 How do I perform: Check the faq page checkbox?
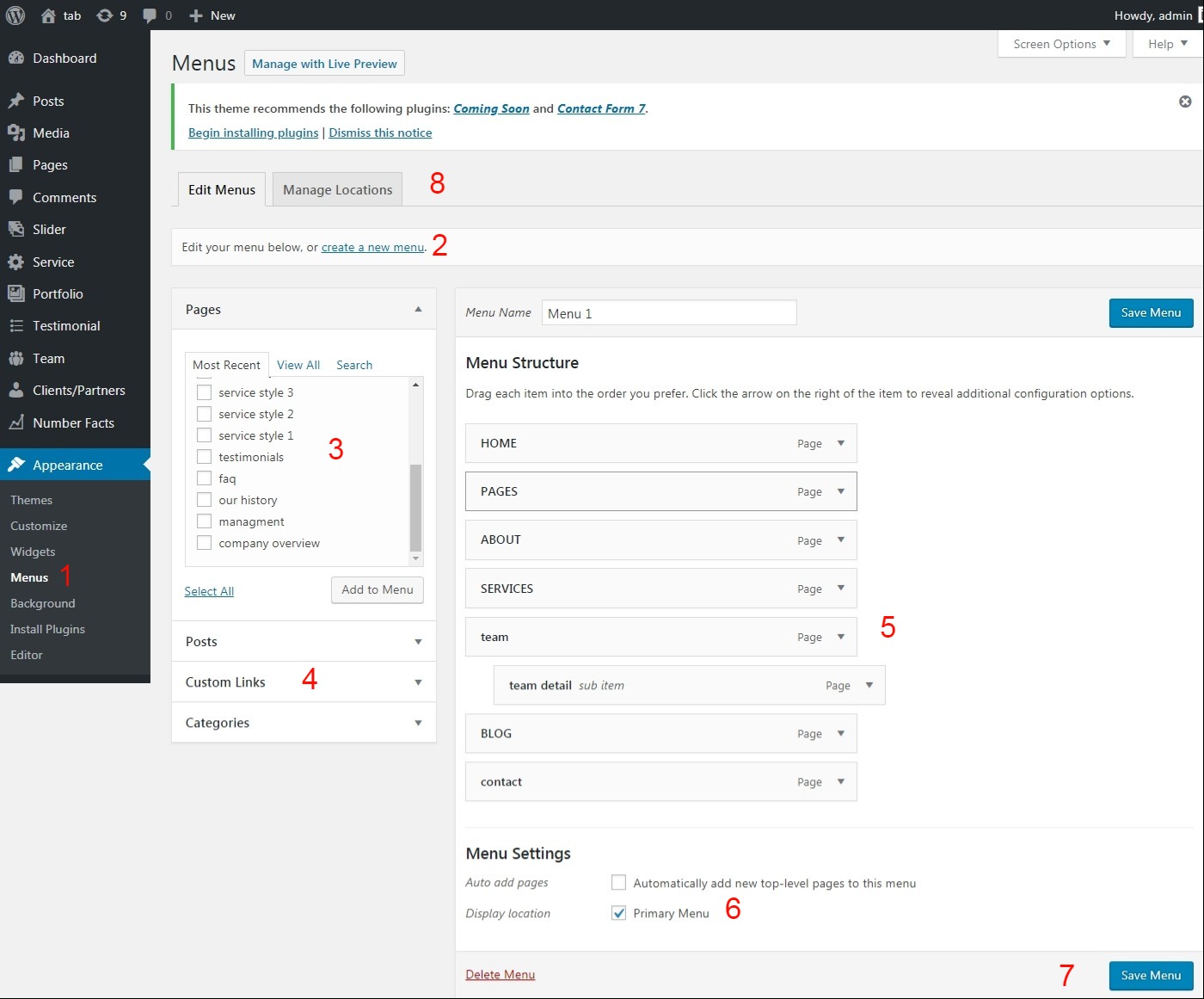click(204, 478)
